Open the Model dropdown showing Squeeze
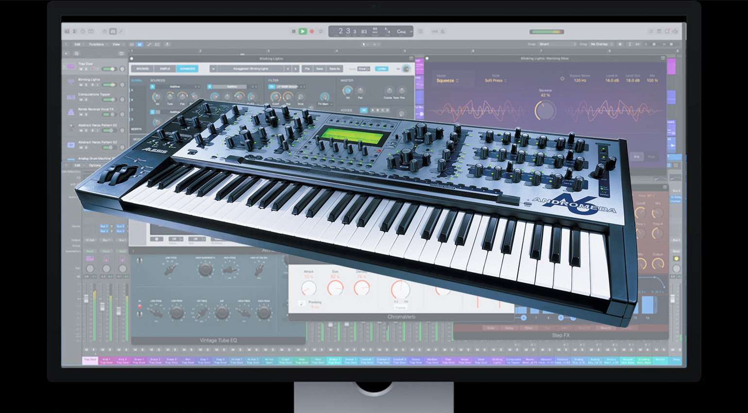This screenshot has width=748, height=413. 447,80
